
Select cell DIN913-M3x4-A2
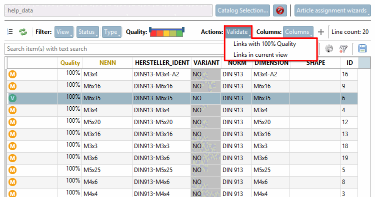[161, 74]
